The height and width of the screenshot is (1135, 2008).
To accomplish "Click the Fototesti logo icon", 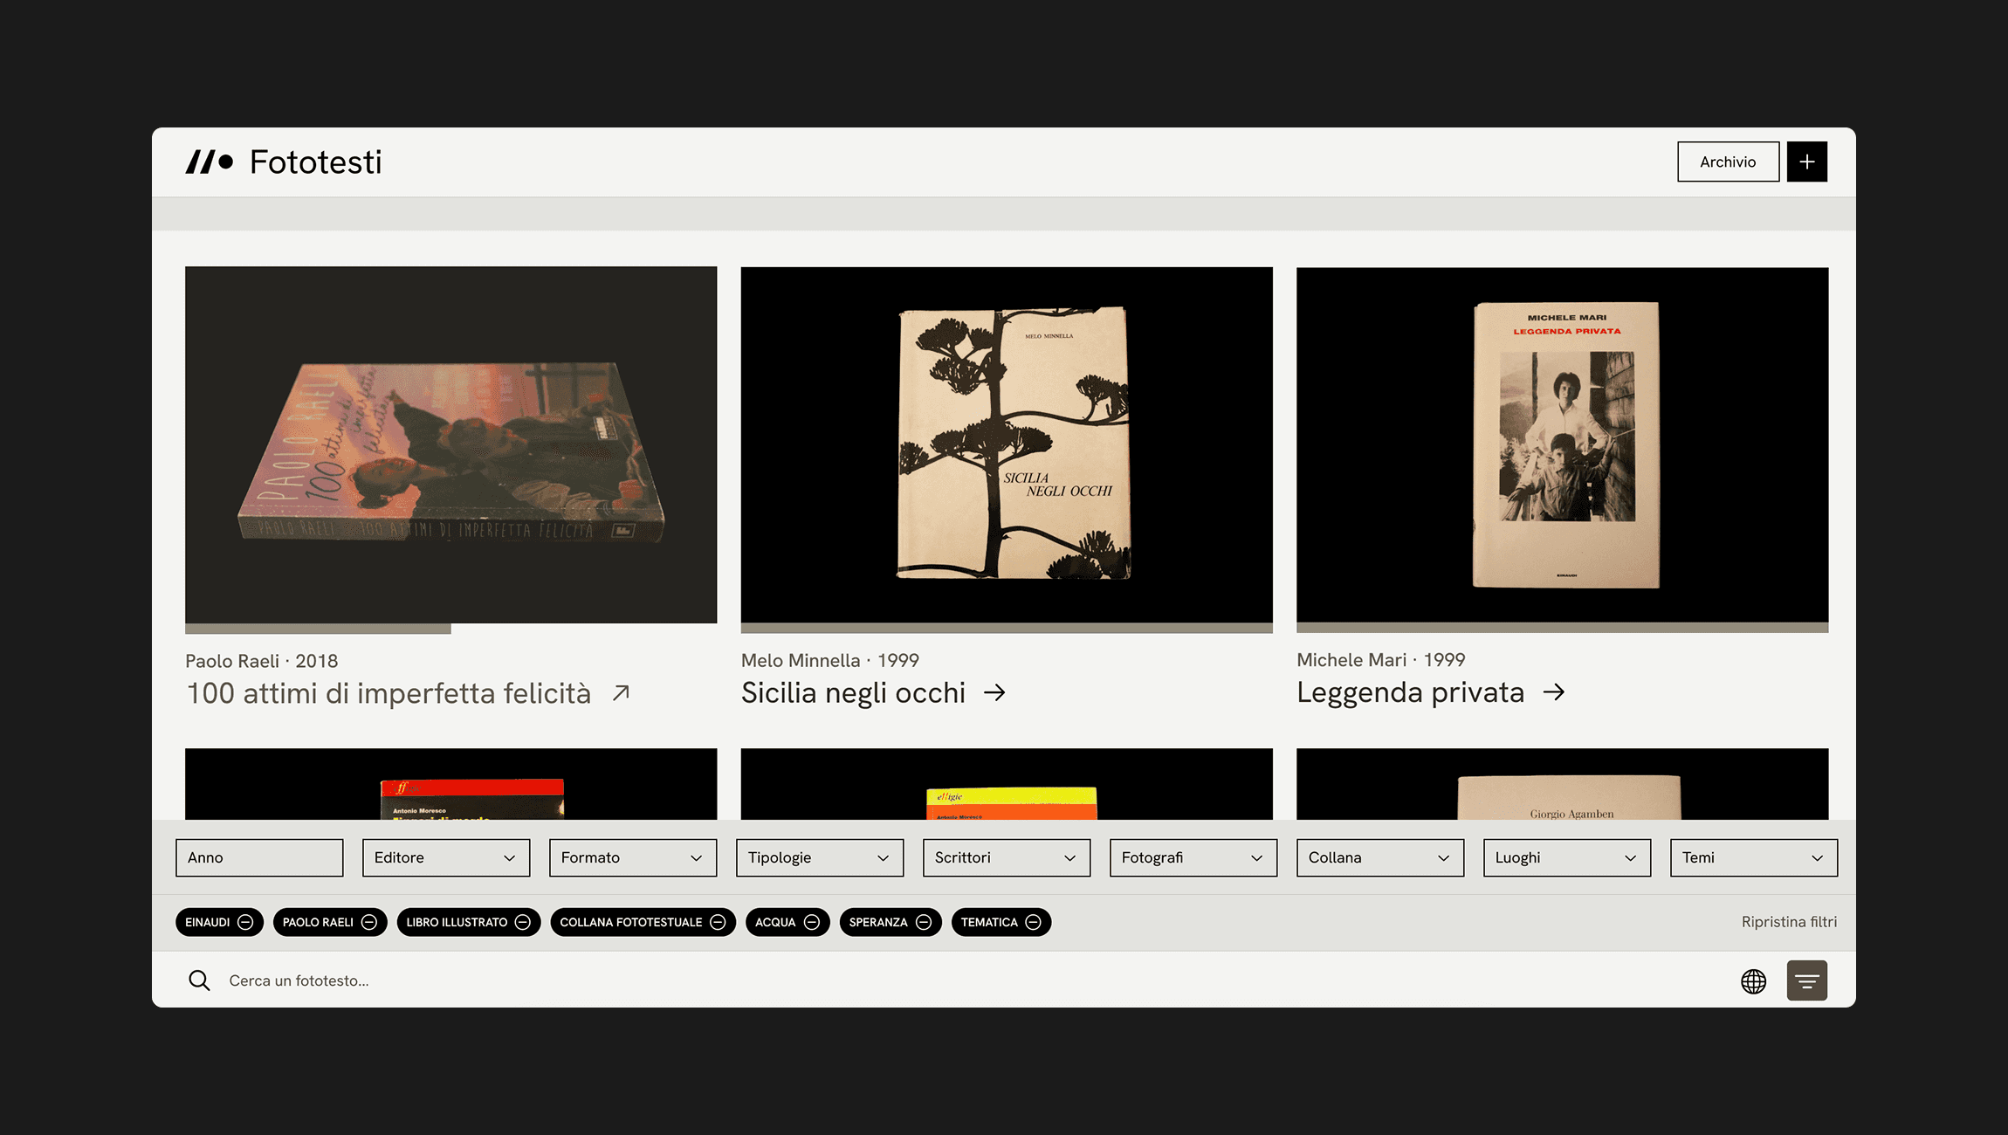I will pyautogui.click(x=210, y=162).
